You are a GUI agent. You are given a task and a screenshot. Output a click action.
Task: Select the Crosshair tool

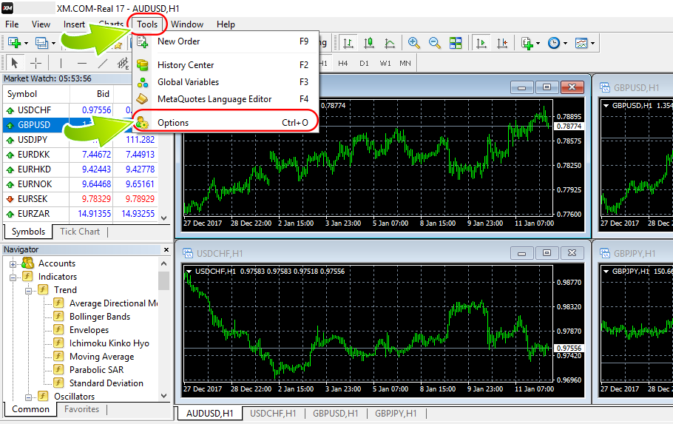click(36, 63)
